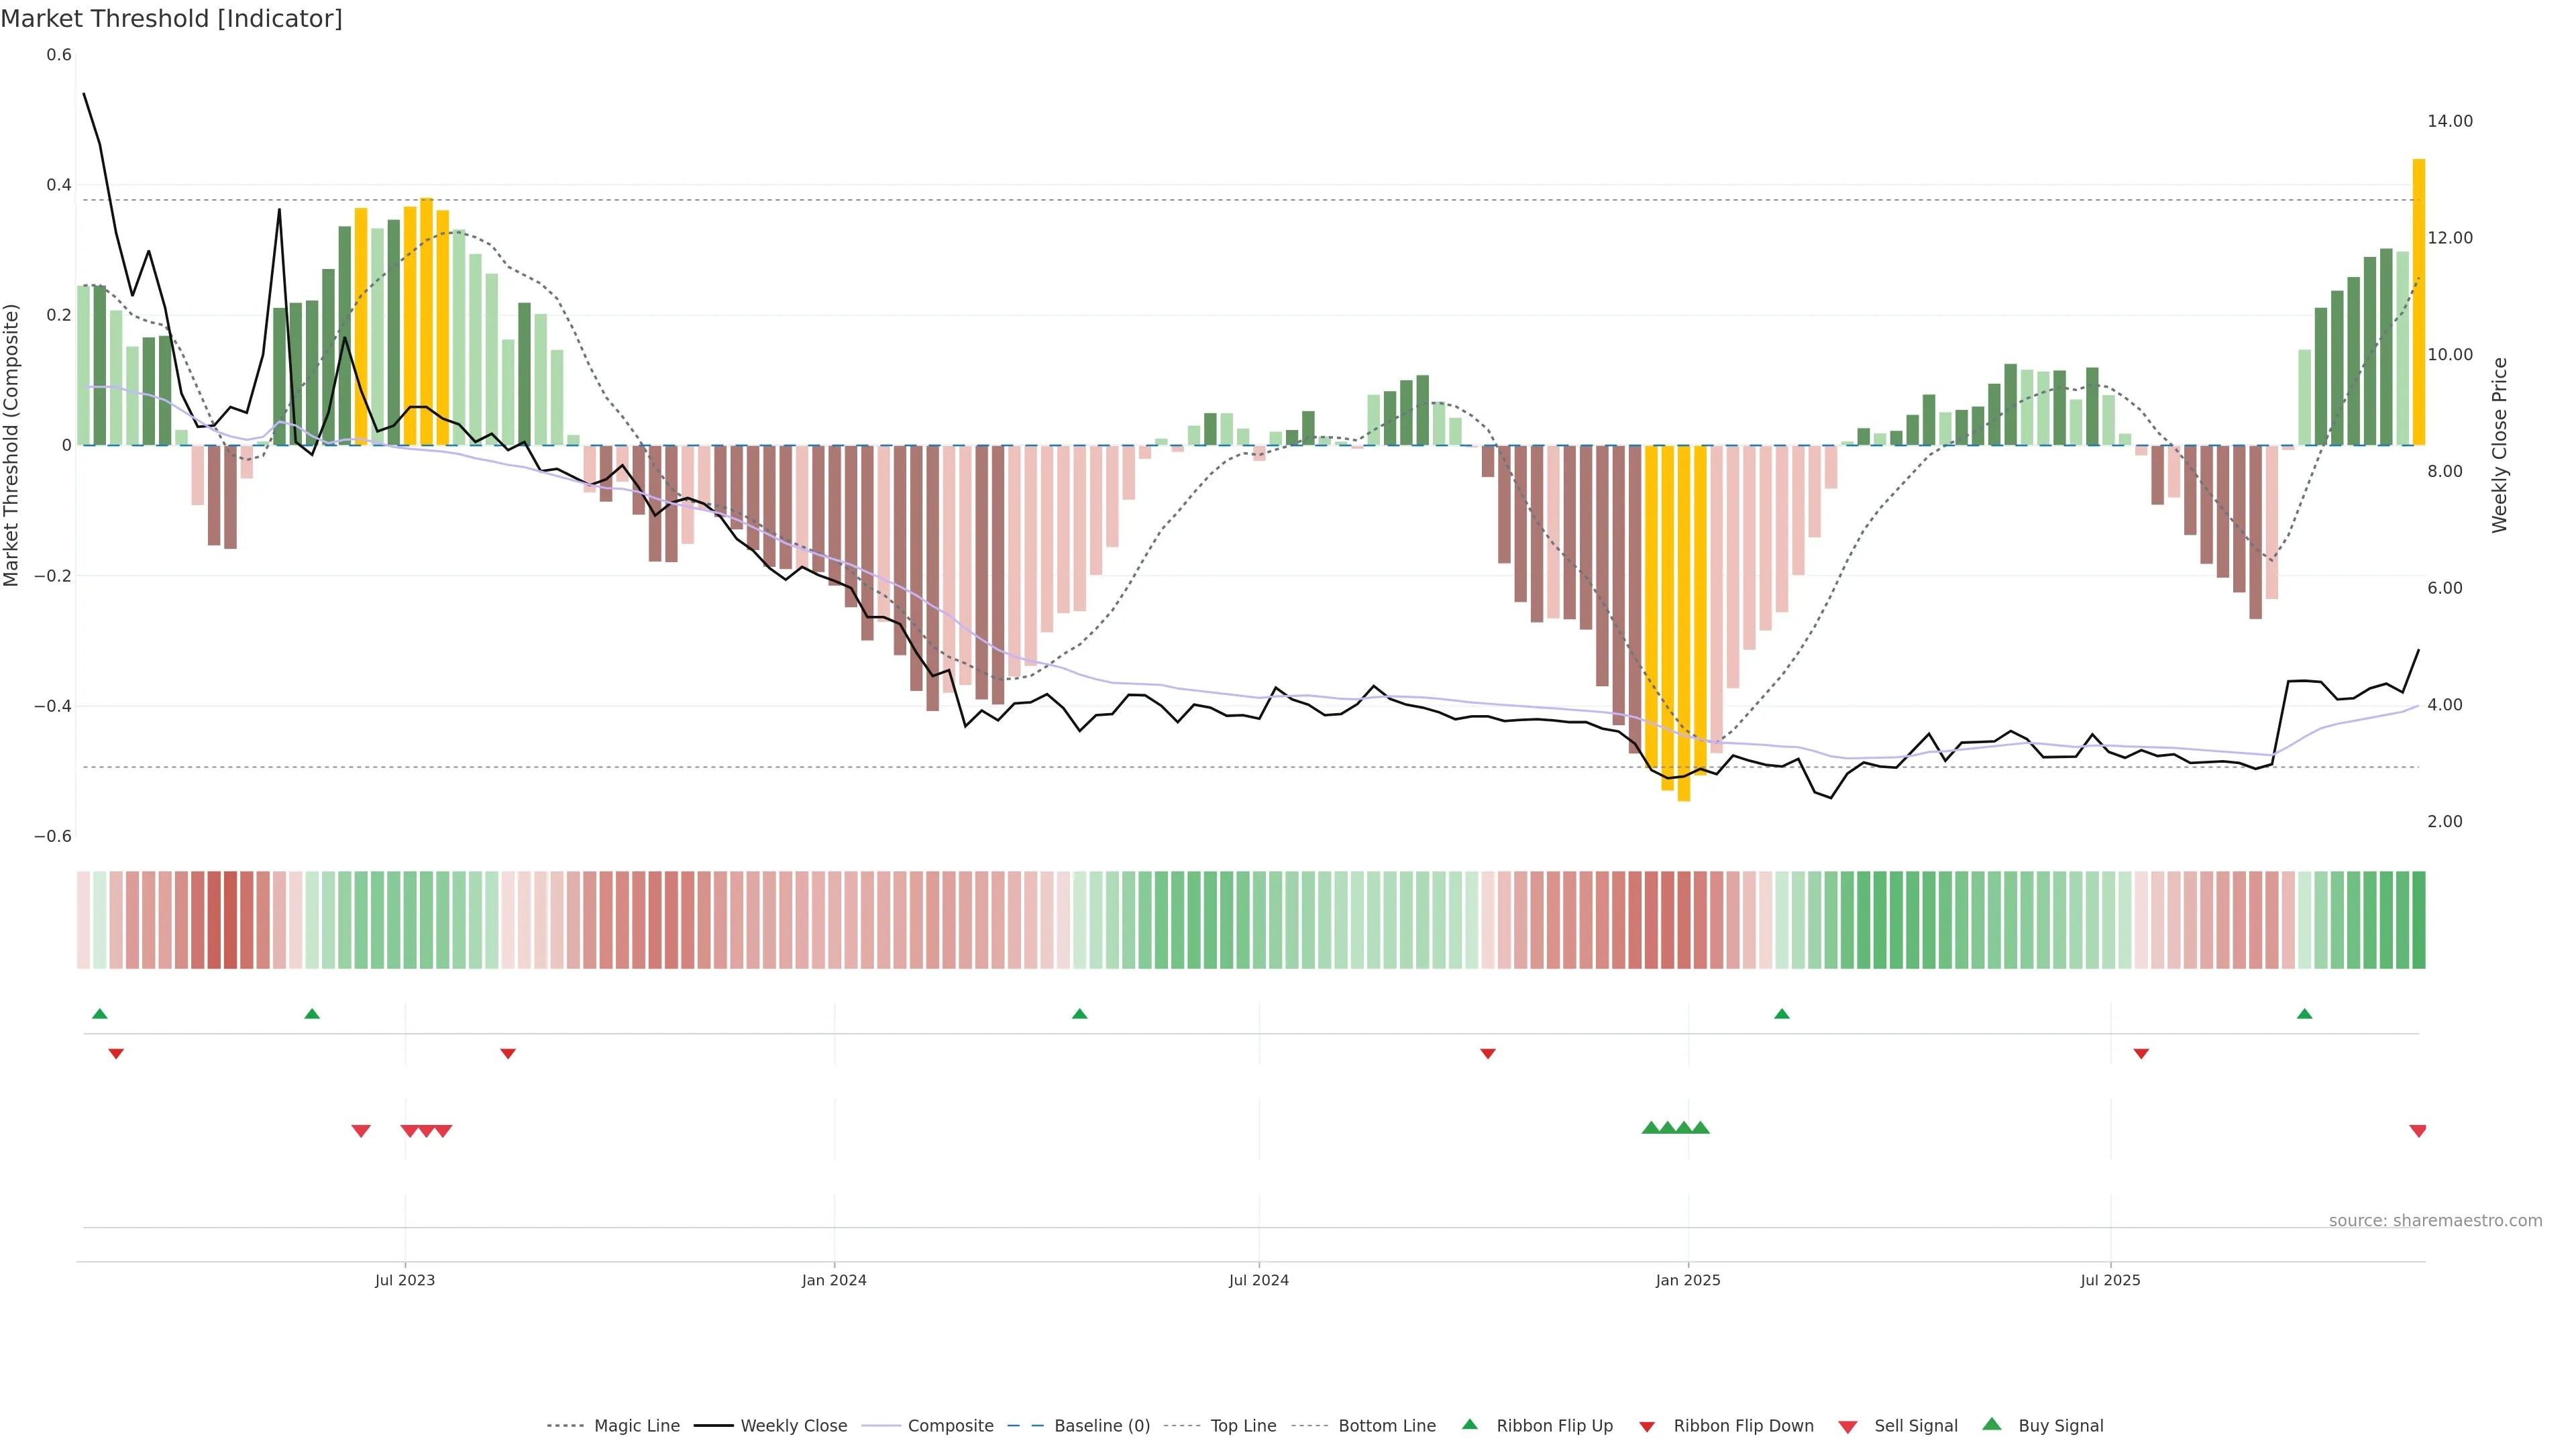Screen dimensions: 2576x1449
Task: Click the Buy Signal legend icon
Action: pyautogui.click(x=1992, y=1424)
